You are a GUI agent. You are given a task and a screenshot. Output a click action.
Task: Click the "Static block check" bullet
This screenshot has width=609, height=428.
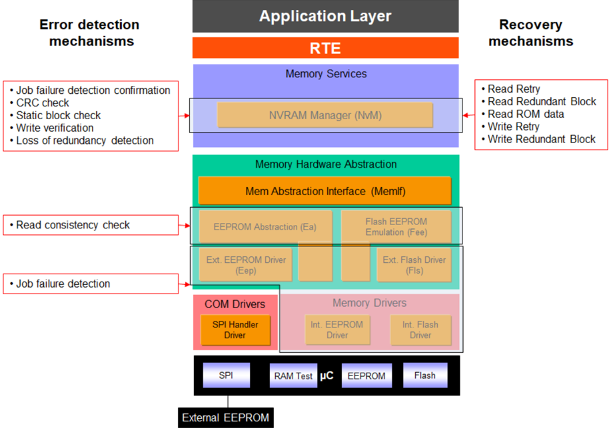[x=55, y=115]
